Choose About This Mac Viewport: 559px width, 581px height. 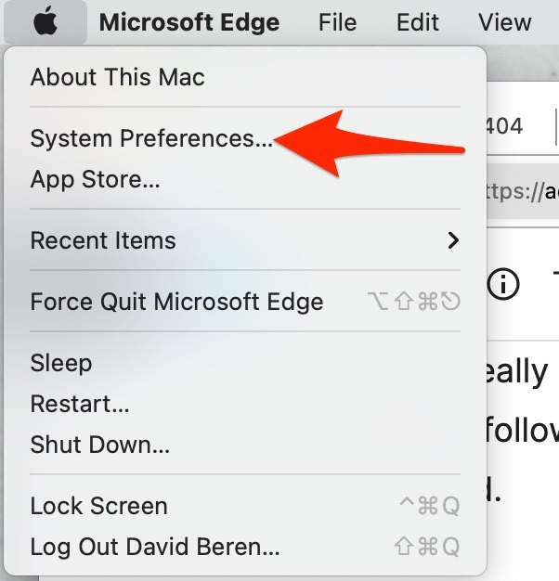(117, 77)
